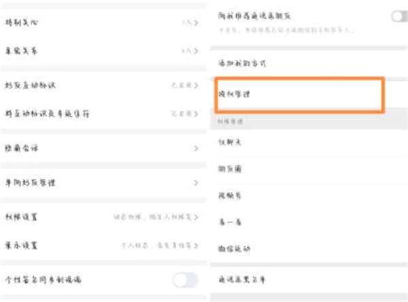Open 添加我的方式 settings
Viewport: 408px width, 302px height.
coord(241,63)
